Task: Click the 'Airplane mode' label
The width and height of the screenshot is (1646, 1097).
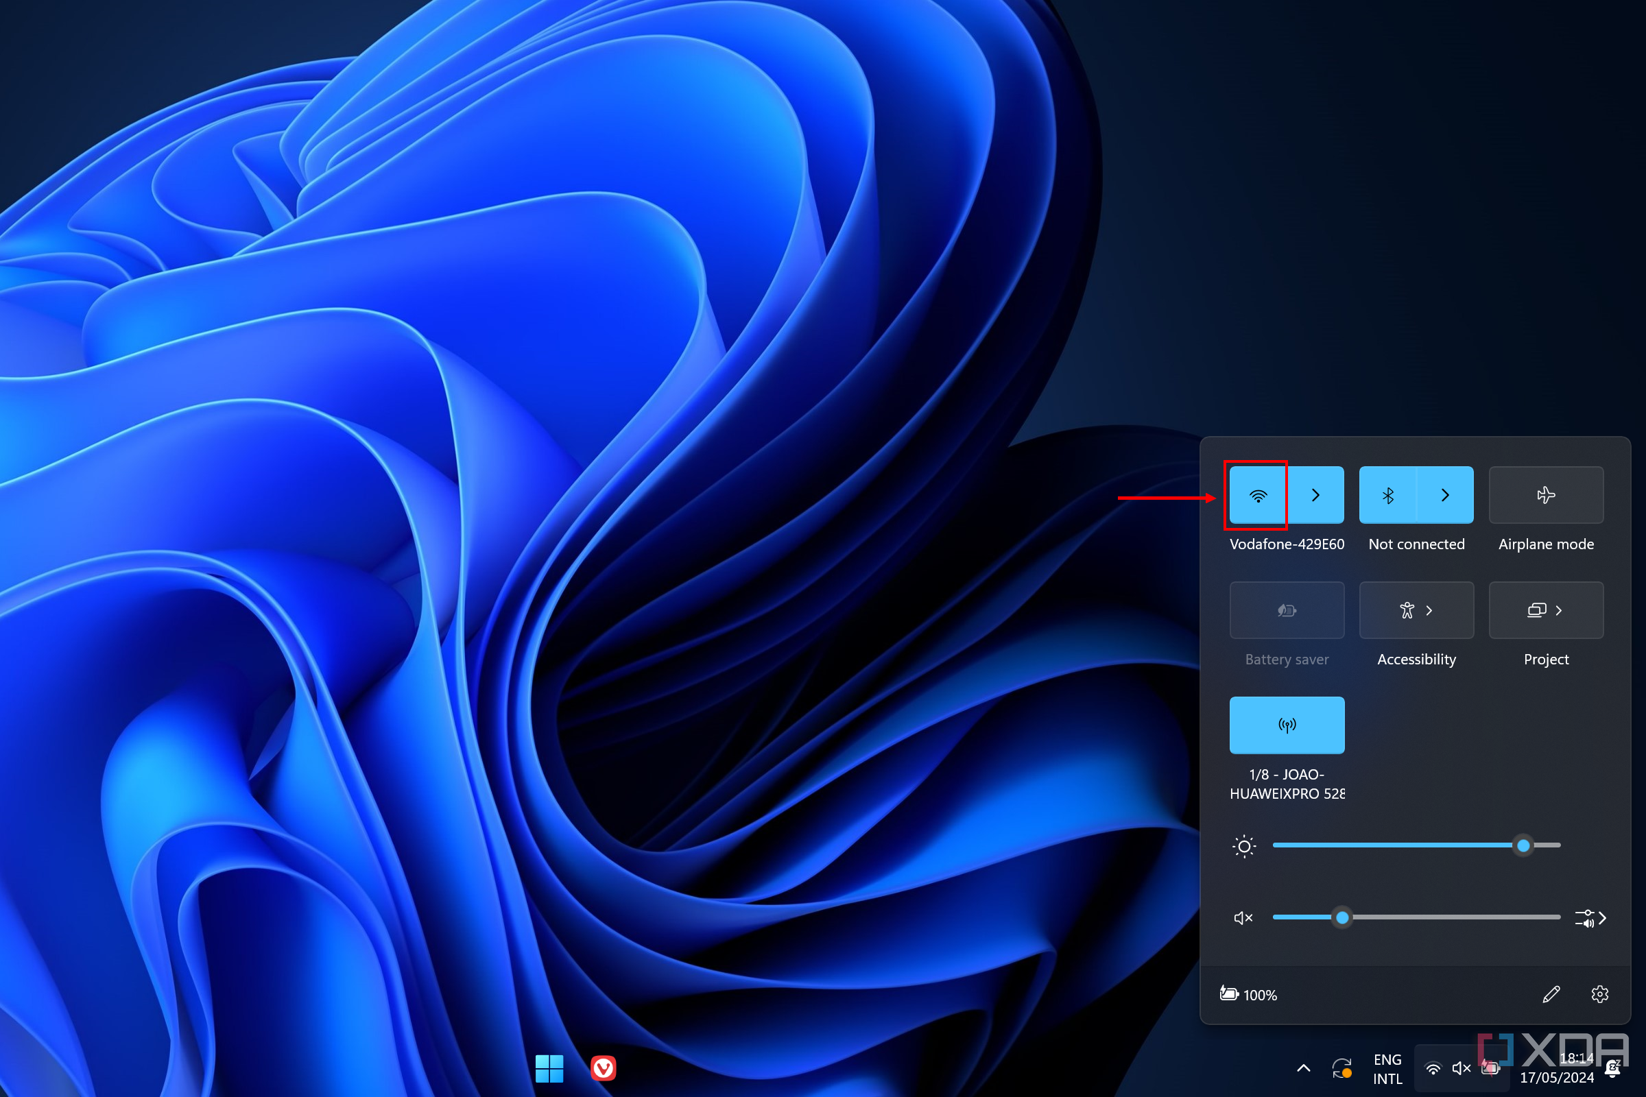Action: click(1546, 544)
